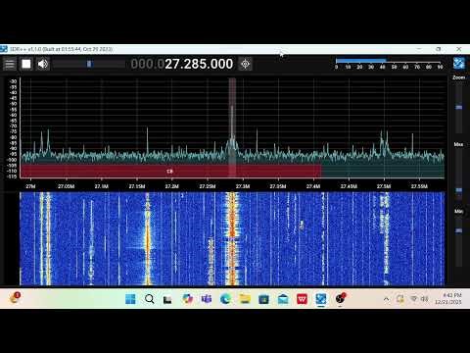Open File Explorer from the taskbar

pyautogui.click(x=245, y=299)
